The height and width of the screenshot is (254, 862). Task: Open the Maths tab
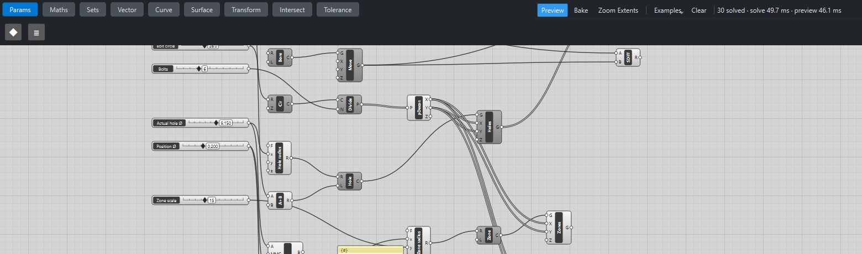tap(59, 10)
